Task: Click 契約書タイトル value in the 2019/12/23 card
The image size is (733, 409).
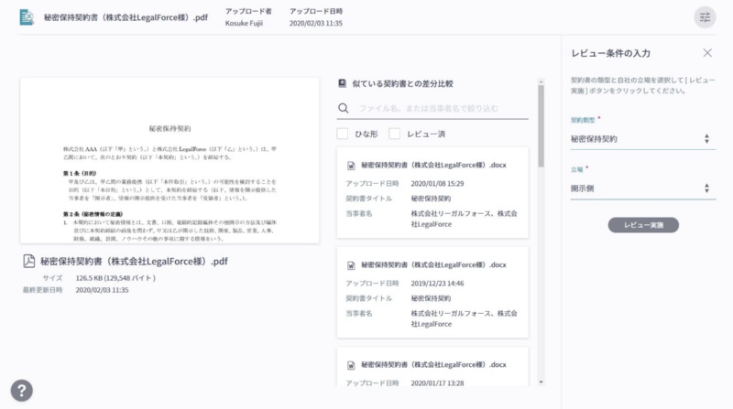Action: [x=431, y=298]
